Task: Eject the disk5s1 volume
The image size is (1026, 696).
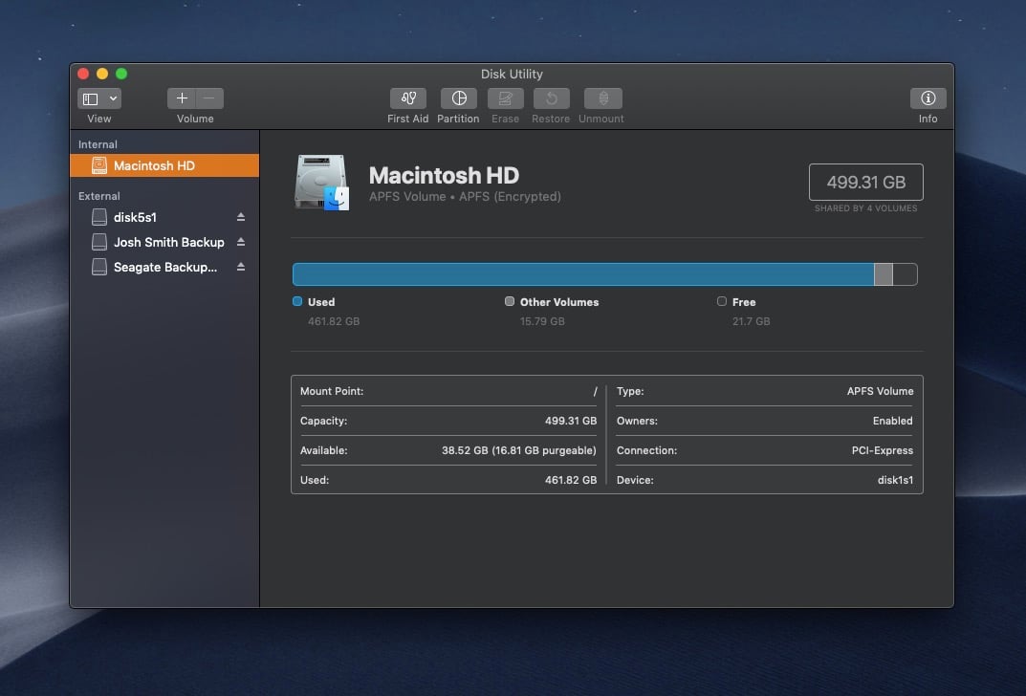Action: (241, 216)
